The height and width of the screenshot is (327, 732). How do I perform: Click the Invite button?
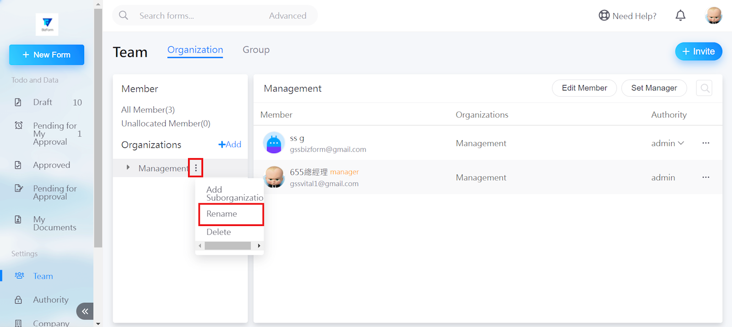[698, 52]
